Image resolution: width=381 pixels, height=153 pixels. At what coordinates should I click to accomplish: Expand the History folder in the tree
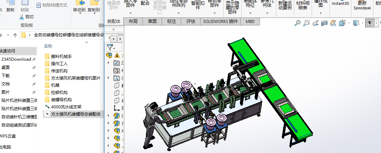pyautogui.click(x=108, y=63)
